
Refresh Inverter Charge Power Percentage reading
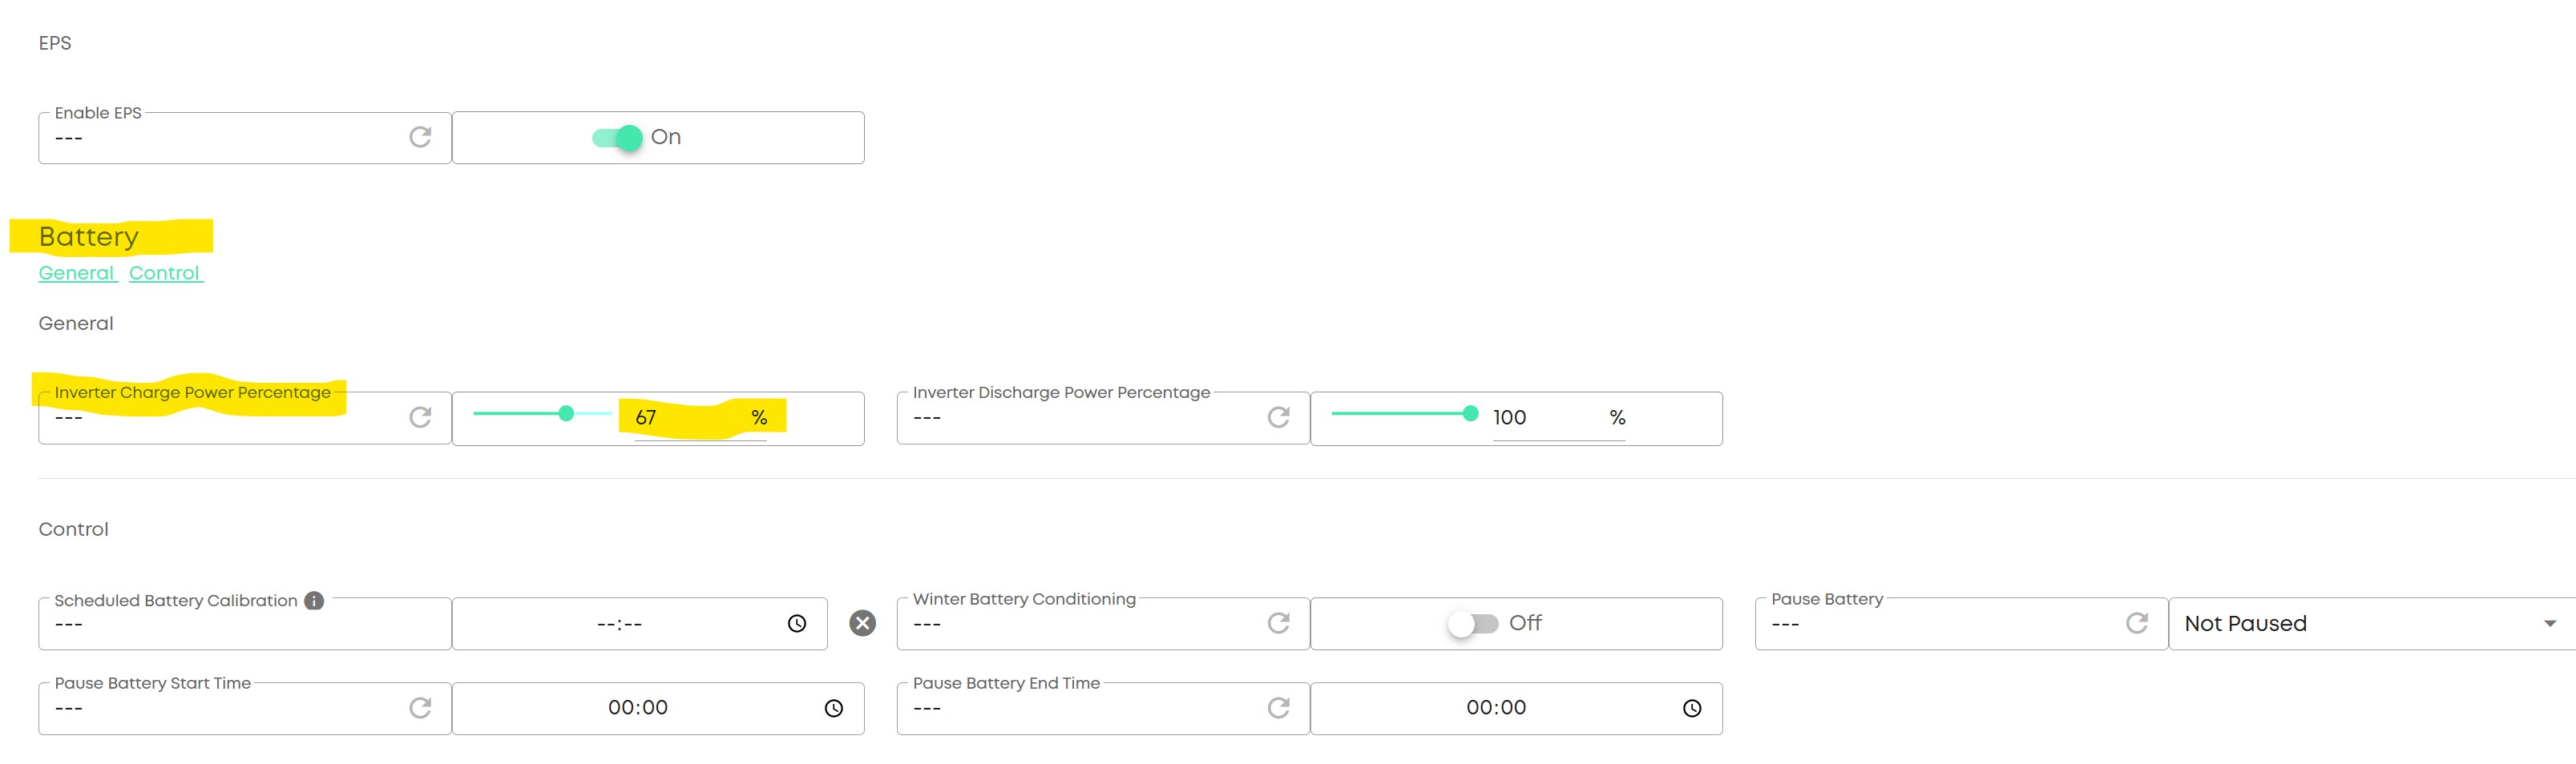[420, 417]
